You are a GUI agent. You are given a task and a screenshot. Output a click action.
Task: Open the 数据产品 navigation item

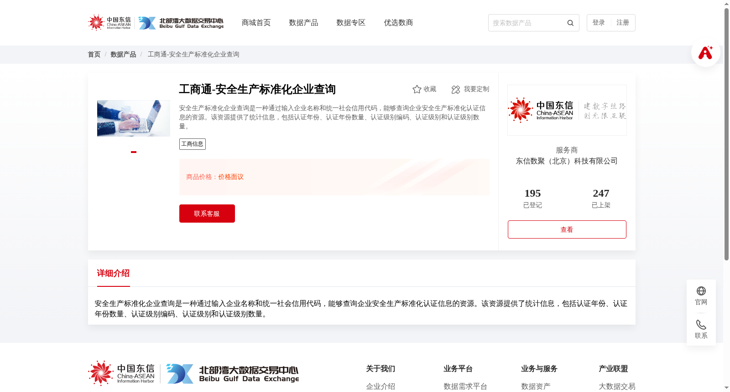303,23
